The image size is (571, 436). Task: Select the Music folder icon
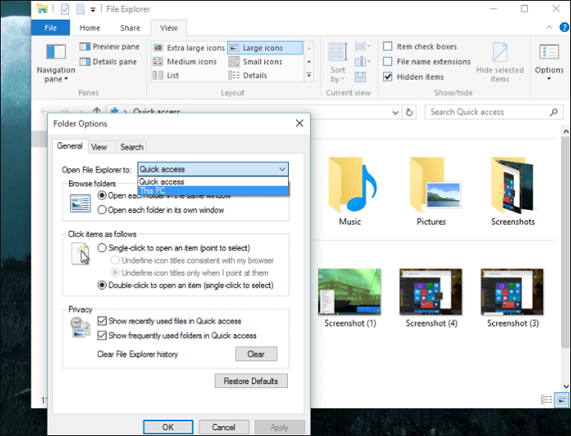click(350, 187)
